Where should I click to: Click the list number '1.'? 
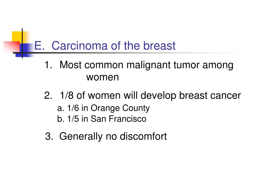(x=48, y=65)
